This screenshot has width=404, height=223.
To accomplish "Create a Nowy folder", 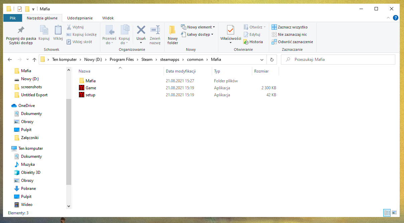I will click(173, 35).
